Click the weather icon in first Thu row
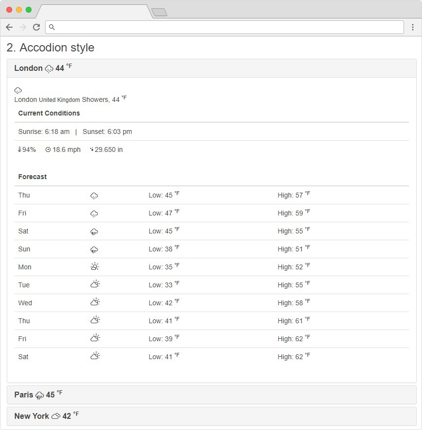The image size is (422, 430). tap(94, 196)
